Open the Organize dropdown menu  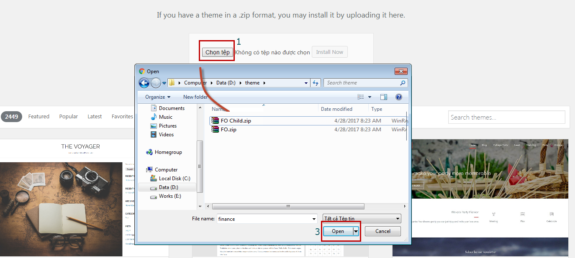pyautogui.click(x=158, y=97)
